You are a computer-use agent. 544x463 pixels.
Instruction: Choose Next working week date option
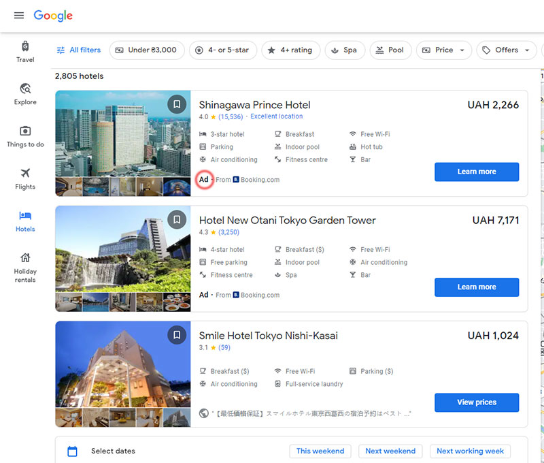tap(470, 451)
